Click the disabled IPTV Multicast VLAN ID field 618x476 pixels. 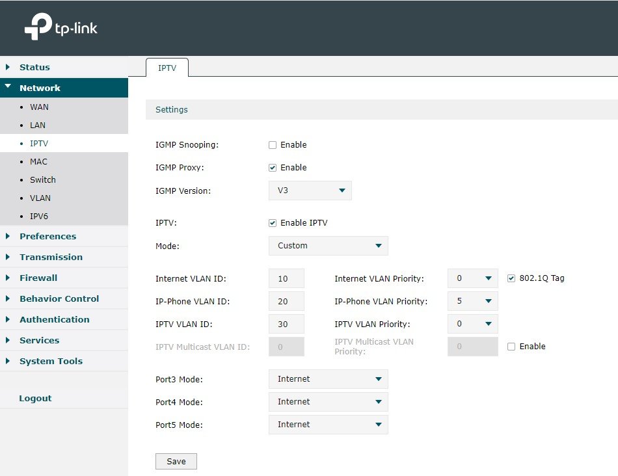[x=286, y=347]
